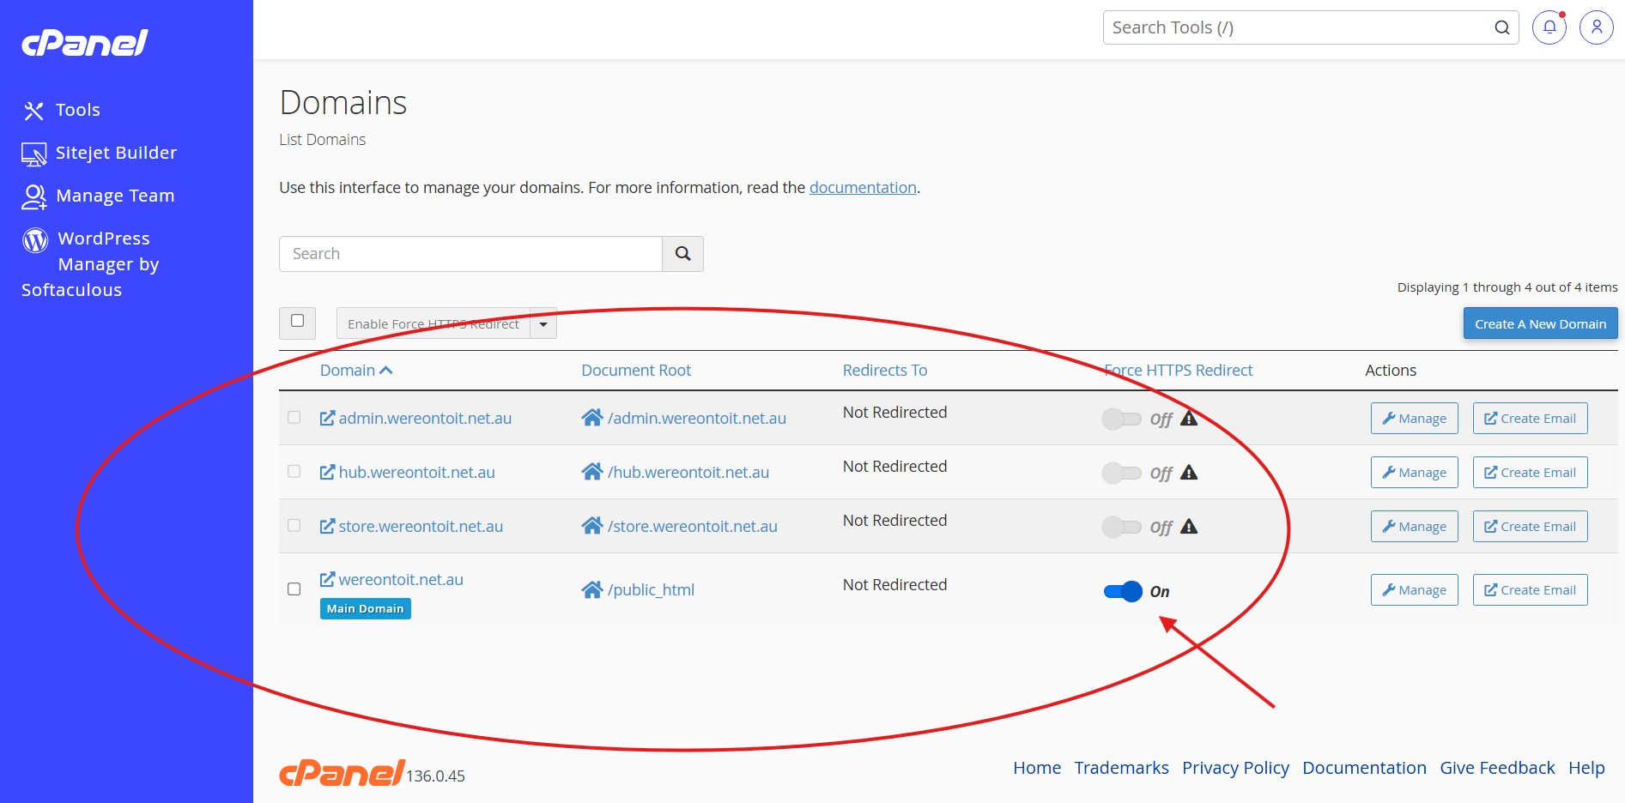The width and height of the screenshot is (1625, 803).
Task: Click home icon for /hub.wereontoit.net.au root
Action: [592, 472]
